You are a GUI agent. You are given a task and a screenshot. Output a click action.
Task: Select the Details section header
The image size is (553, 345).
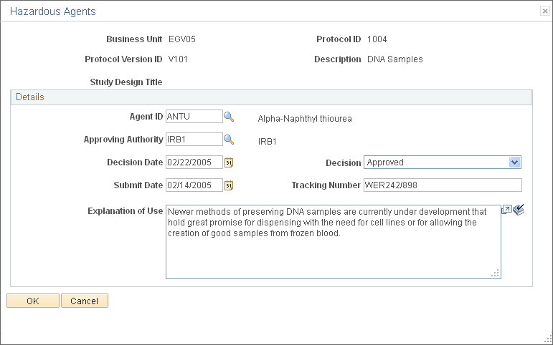271,97
